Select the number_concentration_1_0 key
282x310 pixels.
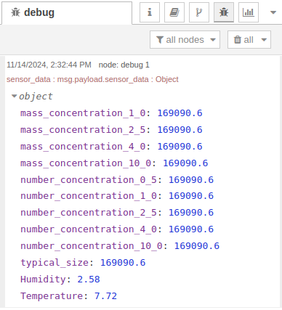pos(89,196)
